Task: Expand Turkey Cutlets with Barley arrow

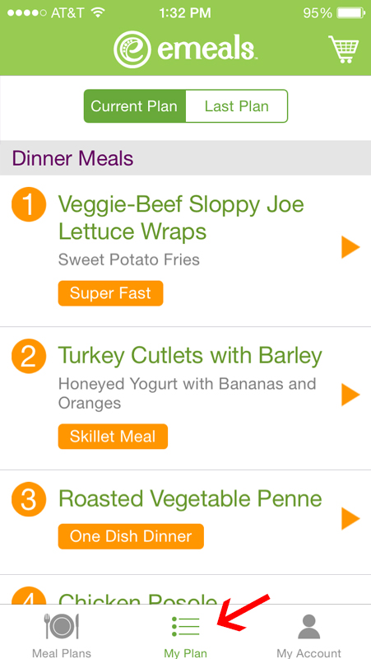Action: pos(350,395)
